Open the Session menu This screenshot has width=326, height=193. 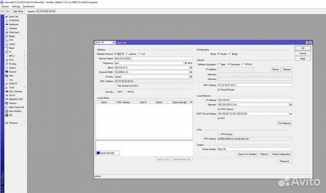click(5, 6)
